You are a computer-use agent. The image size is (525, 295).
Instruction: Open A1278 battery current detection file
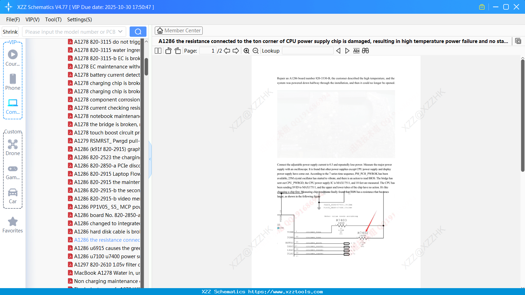click(104, 75)
